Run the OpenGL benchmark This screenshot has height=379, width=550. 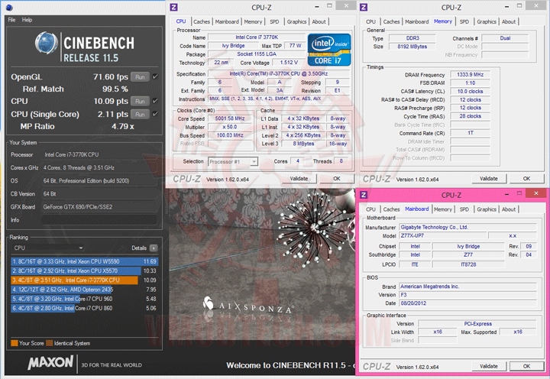(140, 77)
